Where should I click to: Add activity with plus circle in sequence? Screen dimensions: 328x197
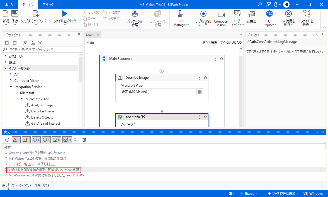tap(161, 71)
